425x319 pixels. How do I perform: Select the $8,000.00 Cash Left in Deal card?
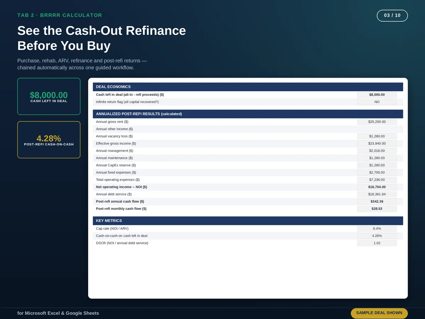tap(49, 96)
